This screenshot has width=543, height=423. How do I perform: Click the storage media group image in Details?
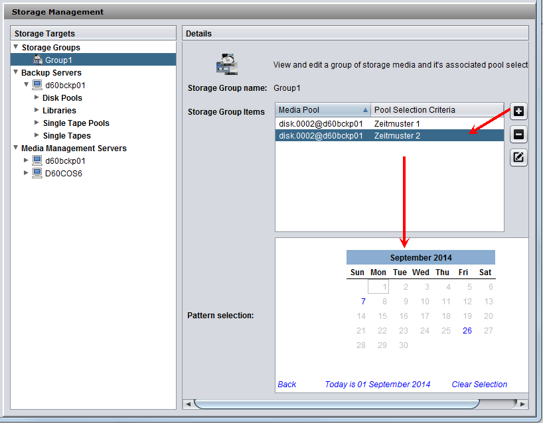227,64
